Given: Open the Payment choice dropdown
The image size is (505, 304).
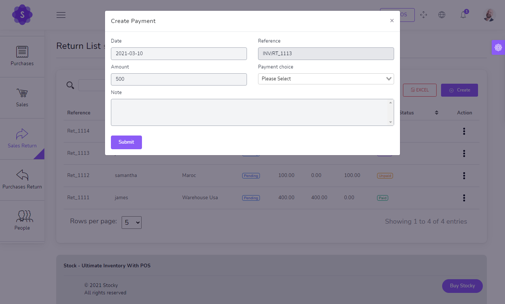Looking at the screenshot, I should (x=326, y=78).
